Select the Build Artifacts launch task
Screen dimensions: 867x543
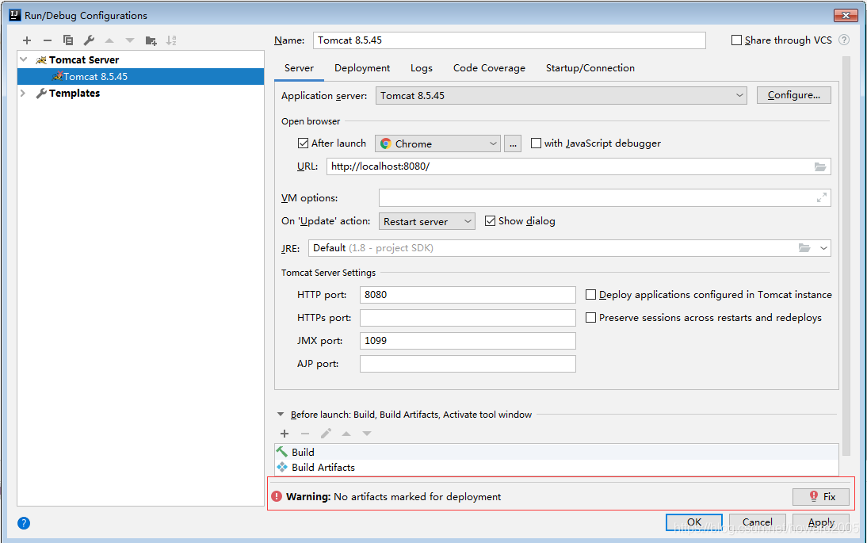click(x=556, y=467)
